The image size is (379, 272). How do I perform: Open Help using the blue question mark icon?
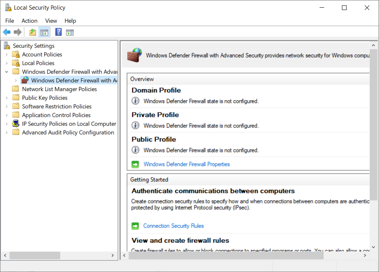click(59, 32)
